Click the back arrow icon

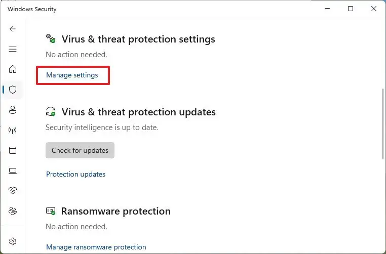pyautogui.click(x=13, y=29)
